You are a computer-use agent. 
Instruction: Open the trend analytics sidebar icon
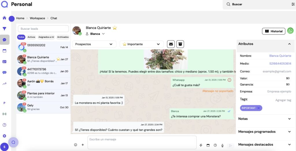click(x=4, y=84)
